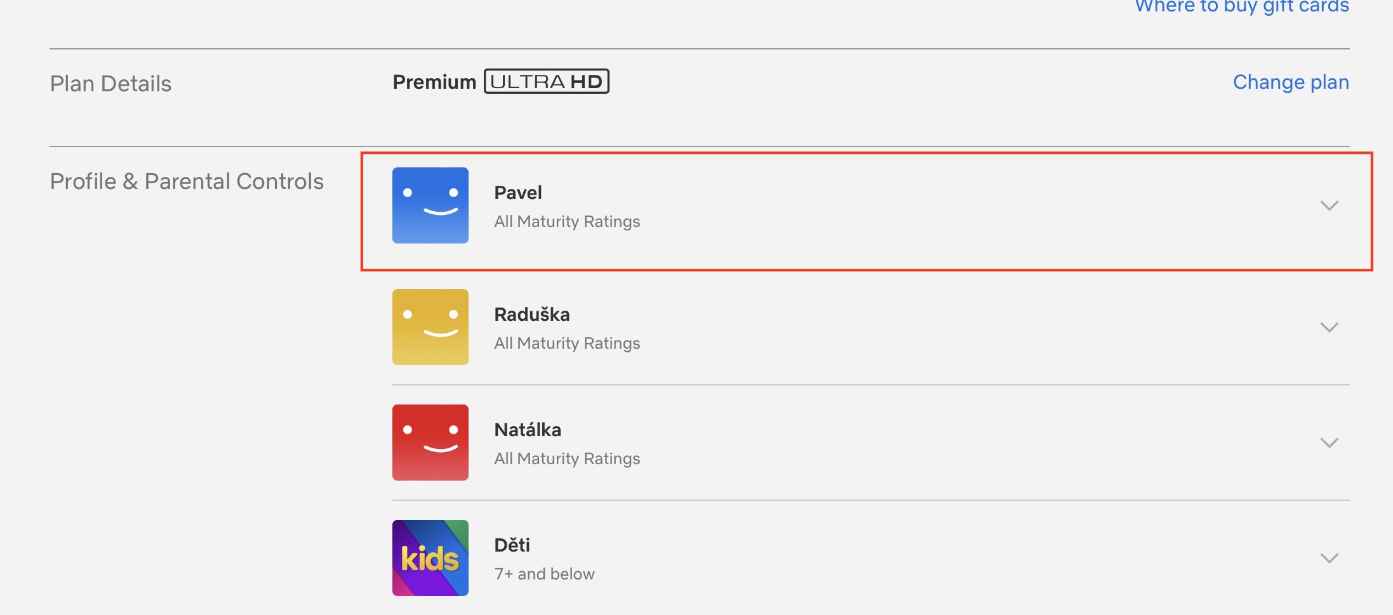Expand the Raduška profile chevron
This screenshot has height=615, width=1393.
[x=1329, y=327]
